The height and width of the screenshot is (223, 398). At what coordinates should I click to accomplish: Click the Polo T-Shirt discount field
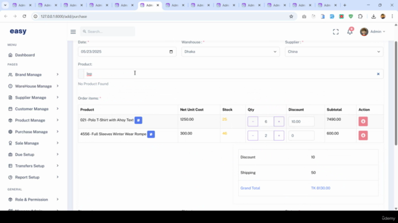tap(301, 121)
